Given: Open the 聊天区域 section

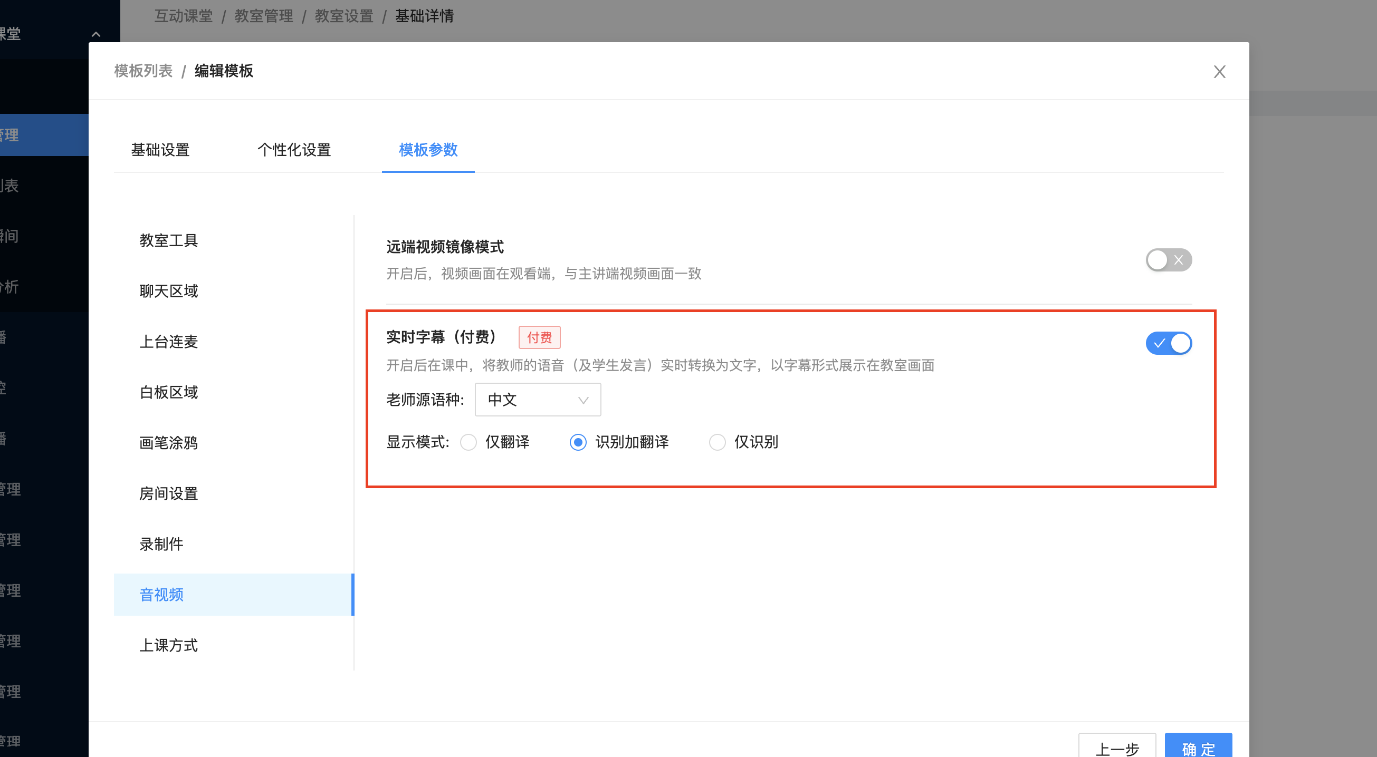Looking at the screenshot, I should click(x=234, y=291).
